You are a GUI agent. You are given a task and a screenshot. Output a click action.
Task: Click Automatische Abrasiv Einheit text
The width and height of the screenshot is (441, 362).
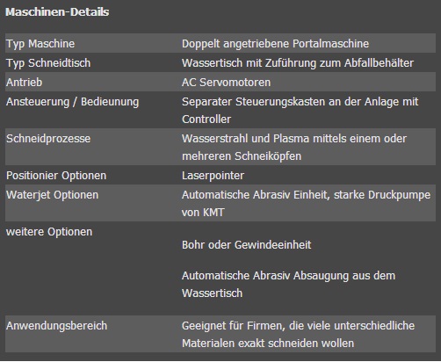pyautogui.click(x=306, y=204)
